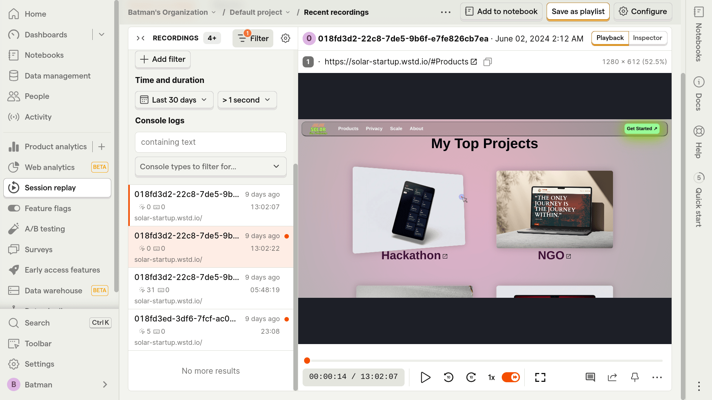Select recording lasting 05:48:19
Viewport: 712px width, 400px height.
click(211, 289)
